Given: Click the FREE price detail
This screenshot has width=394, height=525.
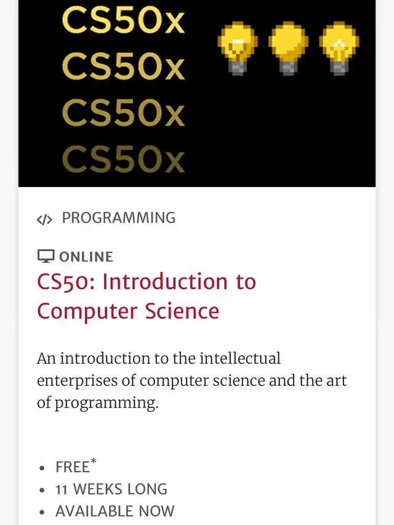Looking at the screenshot, I should pos(72,467).
